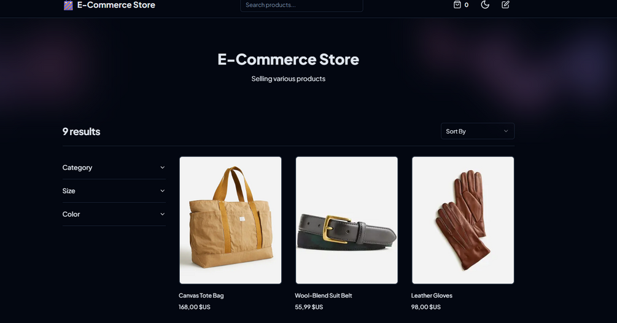
Task: Expand the Color filter chevron
Action: coord(163,214)
